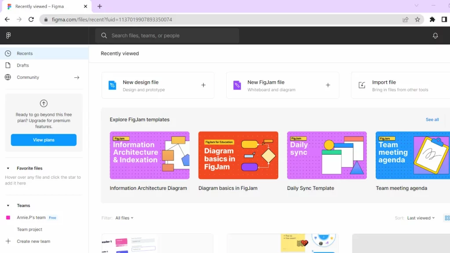The width and height of the screenshot is (450, 253).
Task: Collapse the Favorite files section
Action: tap(8, 168)
